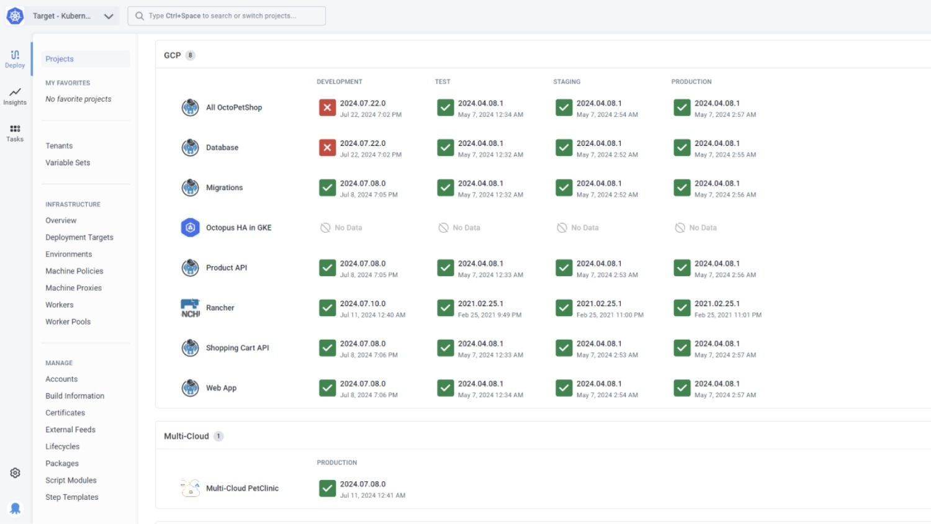Viewport: 931px width, 524px height.
Task: Open Machine Policies page
Action: [74, 271]
